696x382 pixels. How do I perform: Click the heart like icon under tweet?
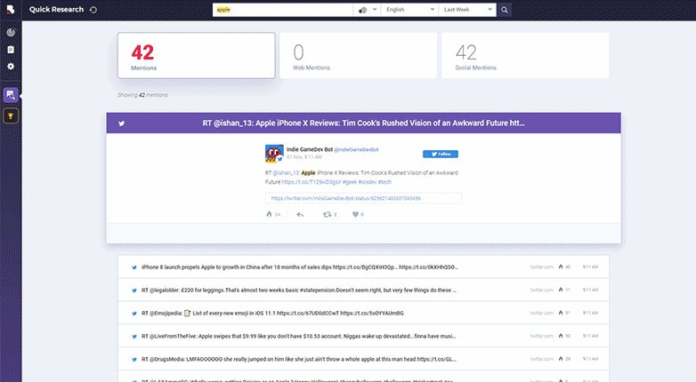pos(355,214)
